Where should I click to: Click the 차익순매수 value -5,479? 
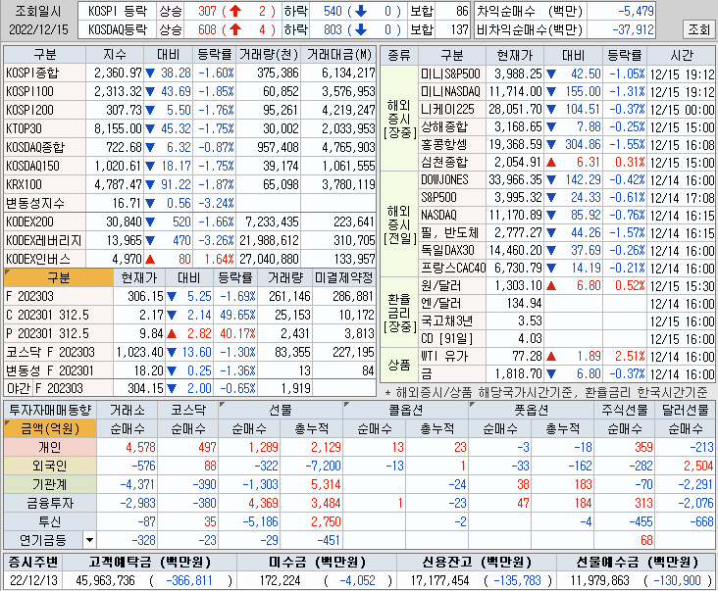[x=636, y=11]
